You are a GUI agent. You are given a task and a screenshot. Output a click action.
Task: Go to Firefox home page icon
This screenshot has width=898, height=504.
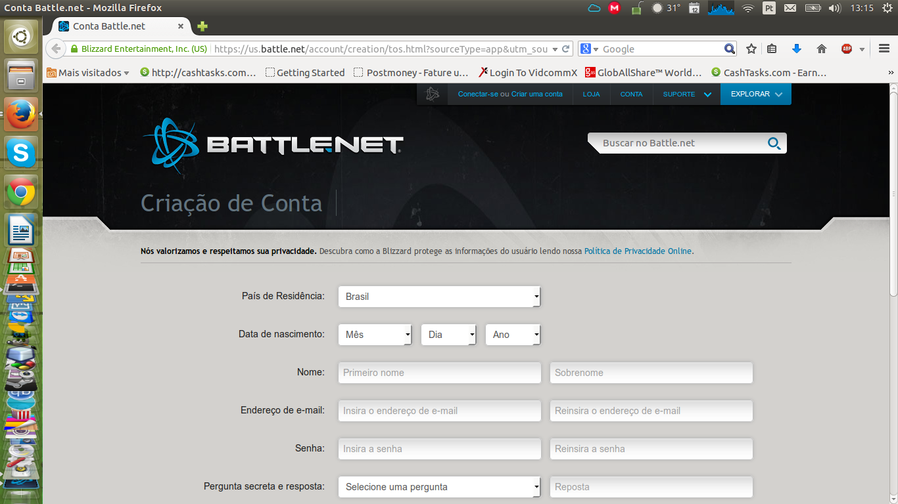[x=821, y=49]
